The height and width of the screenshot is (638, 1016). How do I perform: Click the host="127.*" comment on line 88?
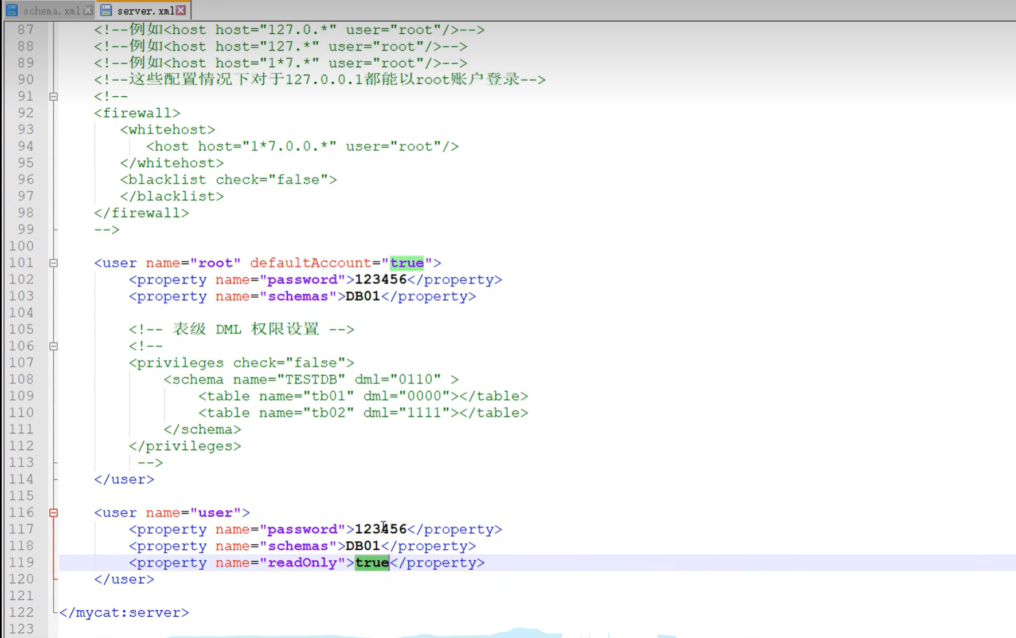click(281, 46)
